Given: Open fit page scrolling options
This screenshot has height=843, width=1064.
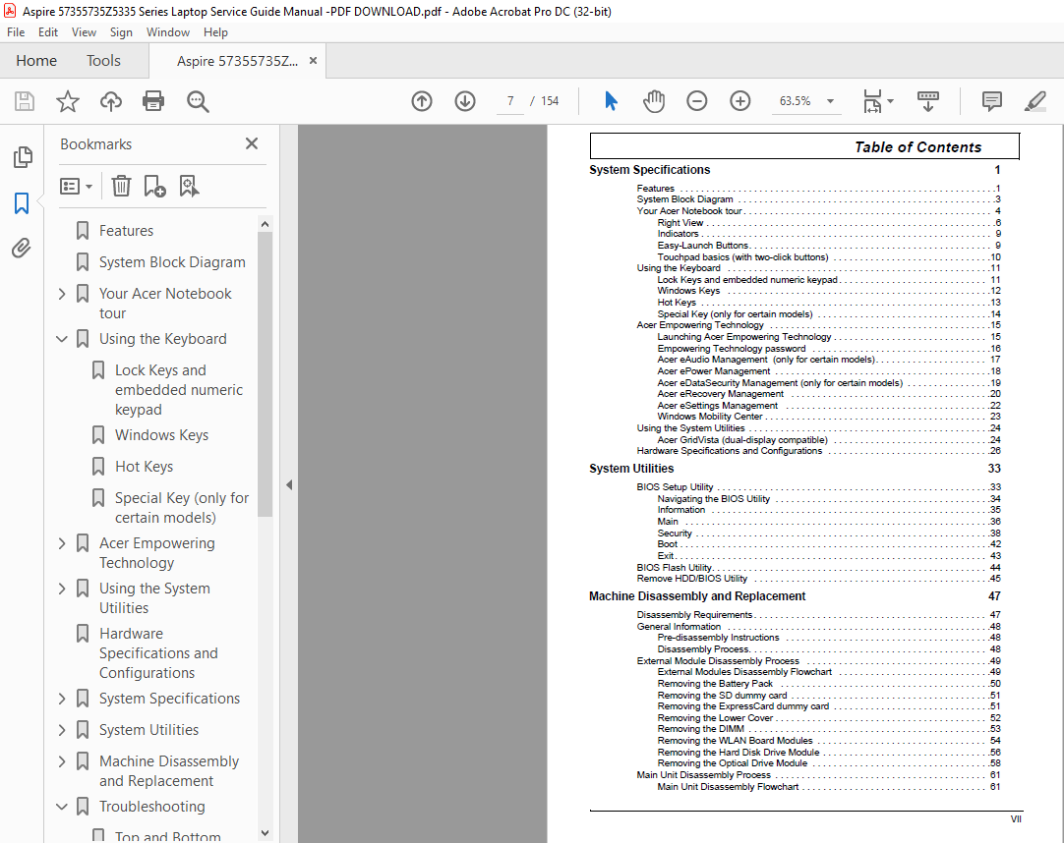Looking at the screenshot, I should (878, 101).
